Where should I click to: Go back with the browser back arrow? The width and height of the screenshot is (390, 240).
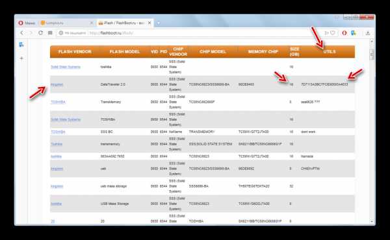click(22, 33)
